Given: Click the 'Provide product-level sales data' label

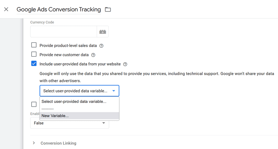Looking at the screenshot, I should click(68, 46).
